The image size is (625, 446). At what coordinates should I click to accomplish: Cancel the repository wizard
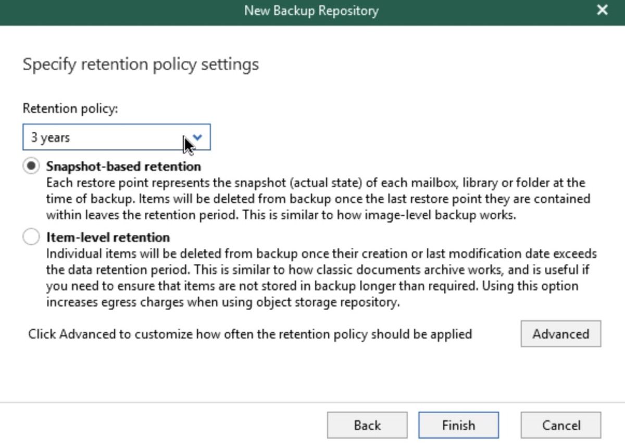tap(561, 425)
